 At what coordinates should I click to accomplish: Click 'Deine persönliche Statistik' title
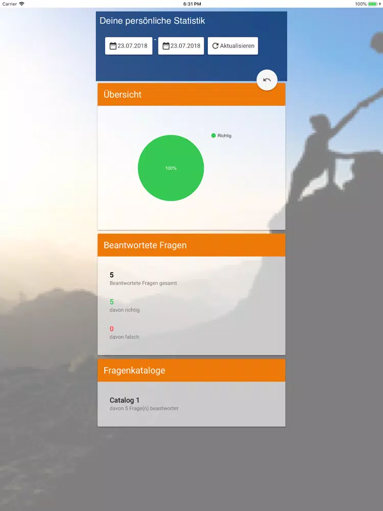point(152,21)
